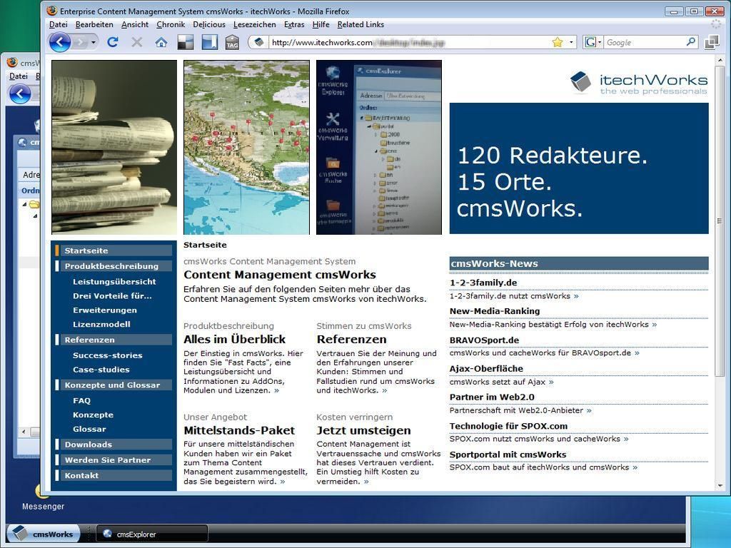Switch to cmsExplorer in the taskbar
The image size is (731, 548).
coord(152,534)
